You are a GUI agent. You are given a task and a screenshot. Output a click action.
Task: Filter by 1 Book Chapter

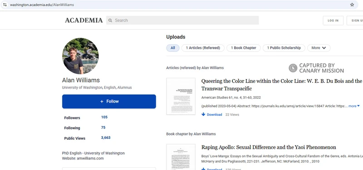coord(244,48)
